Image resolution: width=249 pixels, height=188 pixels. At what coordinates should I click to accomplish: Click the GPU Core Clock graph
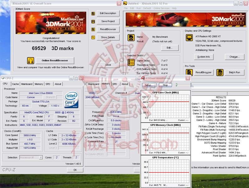click(x=169, y=106)
